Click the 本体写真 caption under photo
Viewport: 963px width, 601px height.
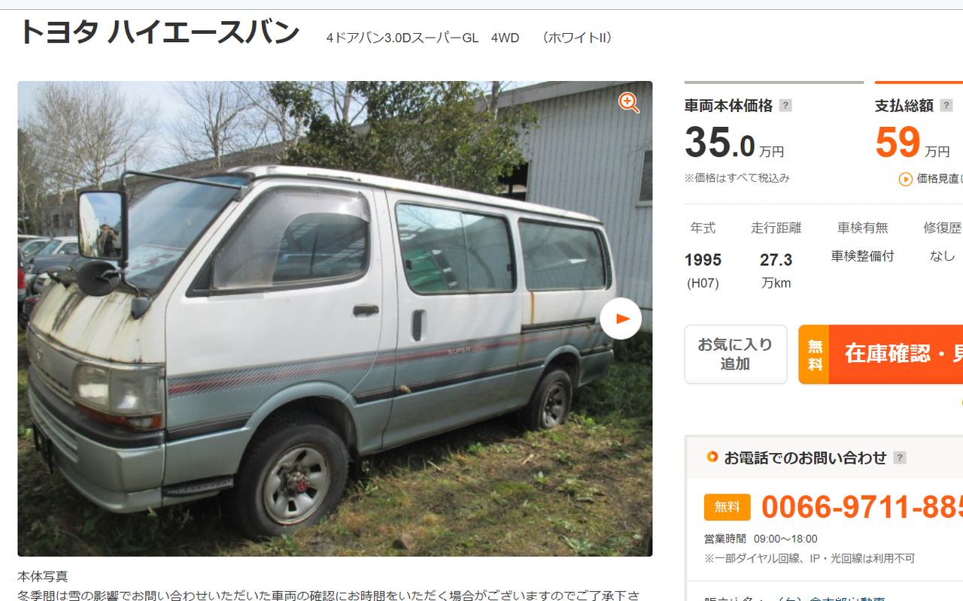pyautogui.click(x=43, y=576)
